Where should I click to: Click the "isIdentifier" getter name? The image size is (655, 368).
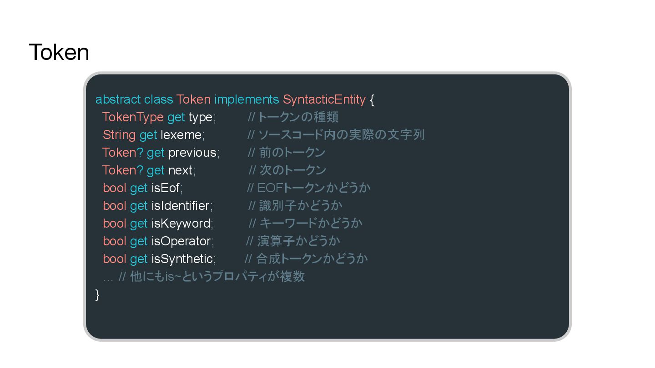pos(181,206)
